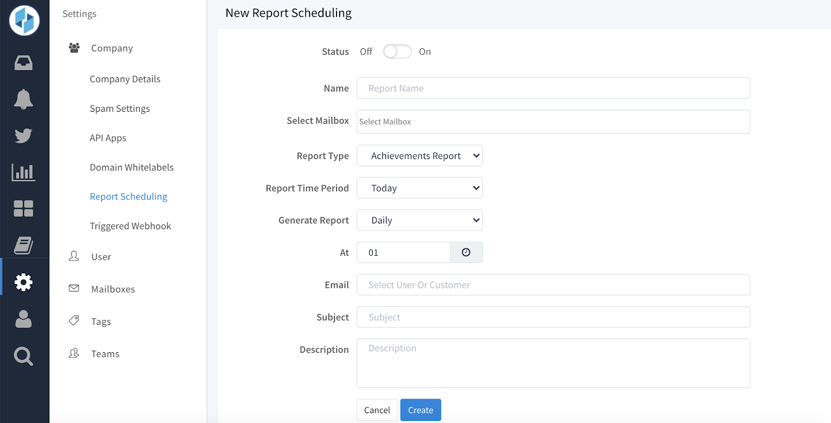Open the notifications bell icon
Image resolution: width=831 pixels, height=423 pixels.
(23, 99)
